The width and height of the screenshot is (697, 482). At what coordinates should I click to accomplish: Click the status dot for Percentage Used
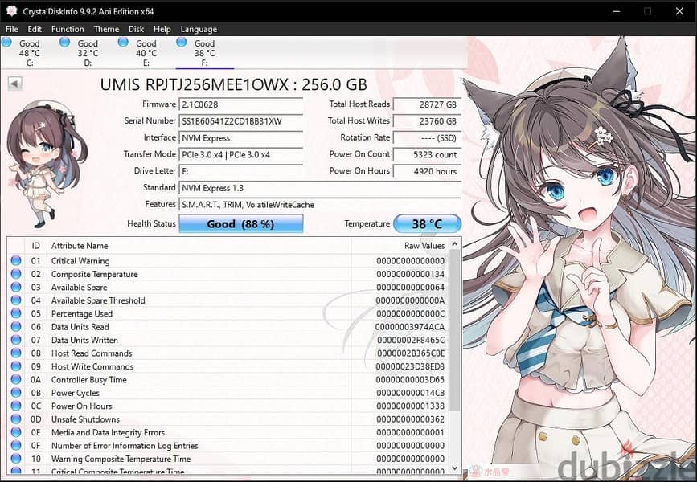16,313
